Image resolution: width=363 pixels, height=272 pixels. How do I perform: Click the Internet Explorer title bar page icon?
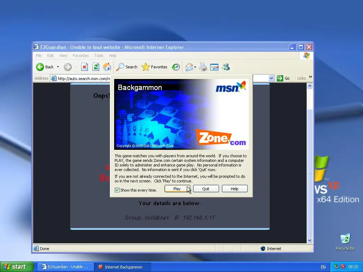pyautogui.click(x=36, y=47)
